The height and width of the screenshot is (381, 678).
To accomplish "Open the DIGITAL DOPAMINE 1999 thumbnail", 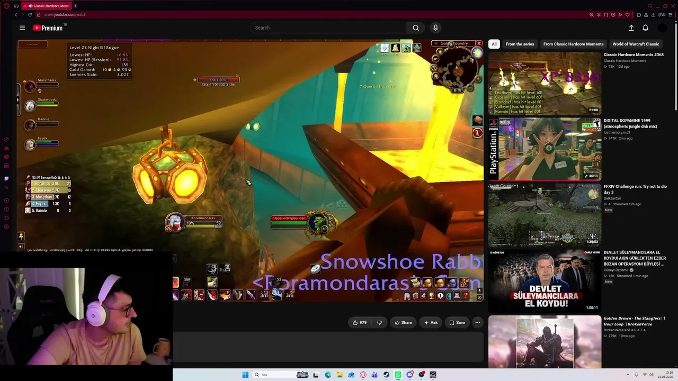I will [x=545, y=149].
